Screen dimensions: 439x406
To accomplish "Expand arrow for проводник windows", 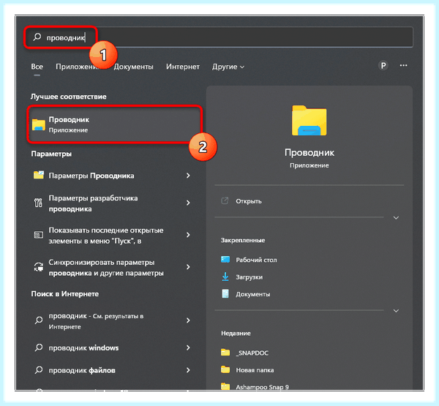I will click(188, 347).
